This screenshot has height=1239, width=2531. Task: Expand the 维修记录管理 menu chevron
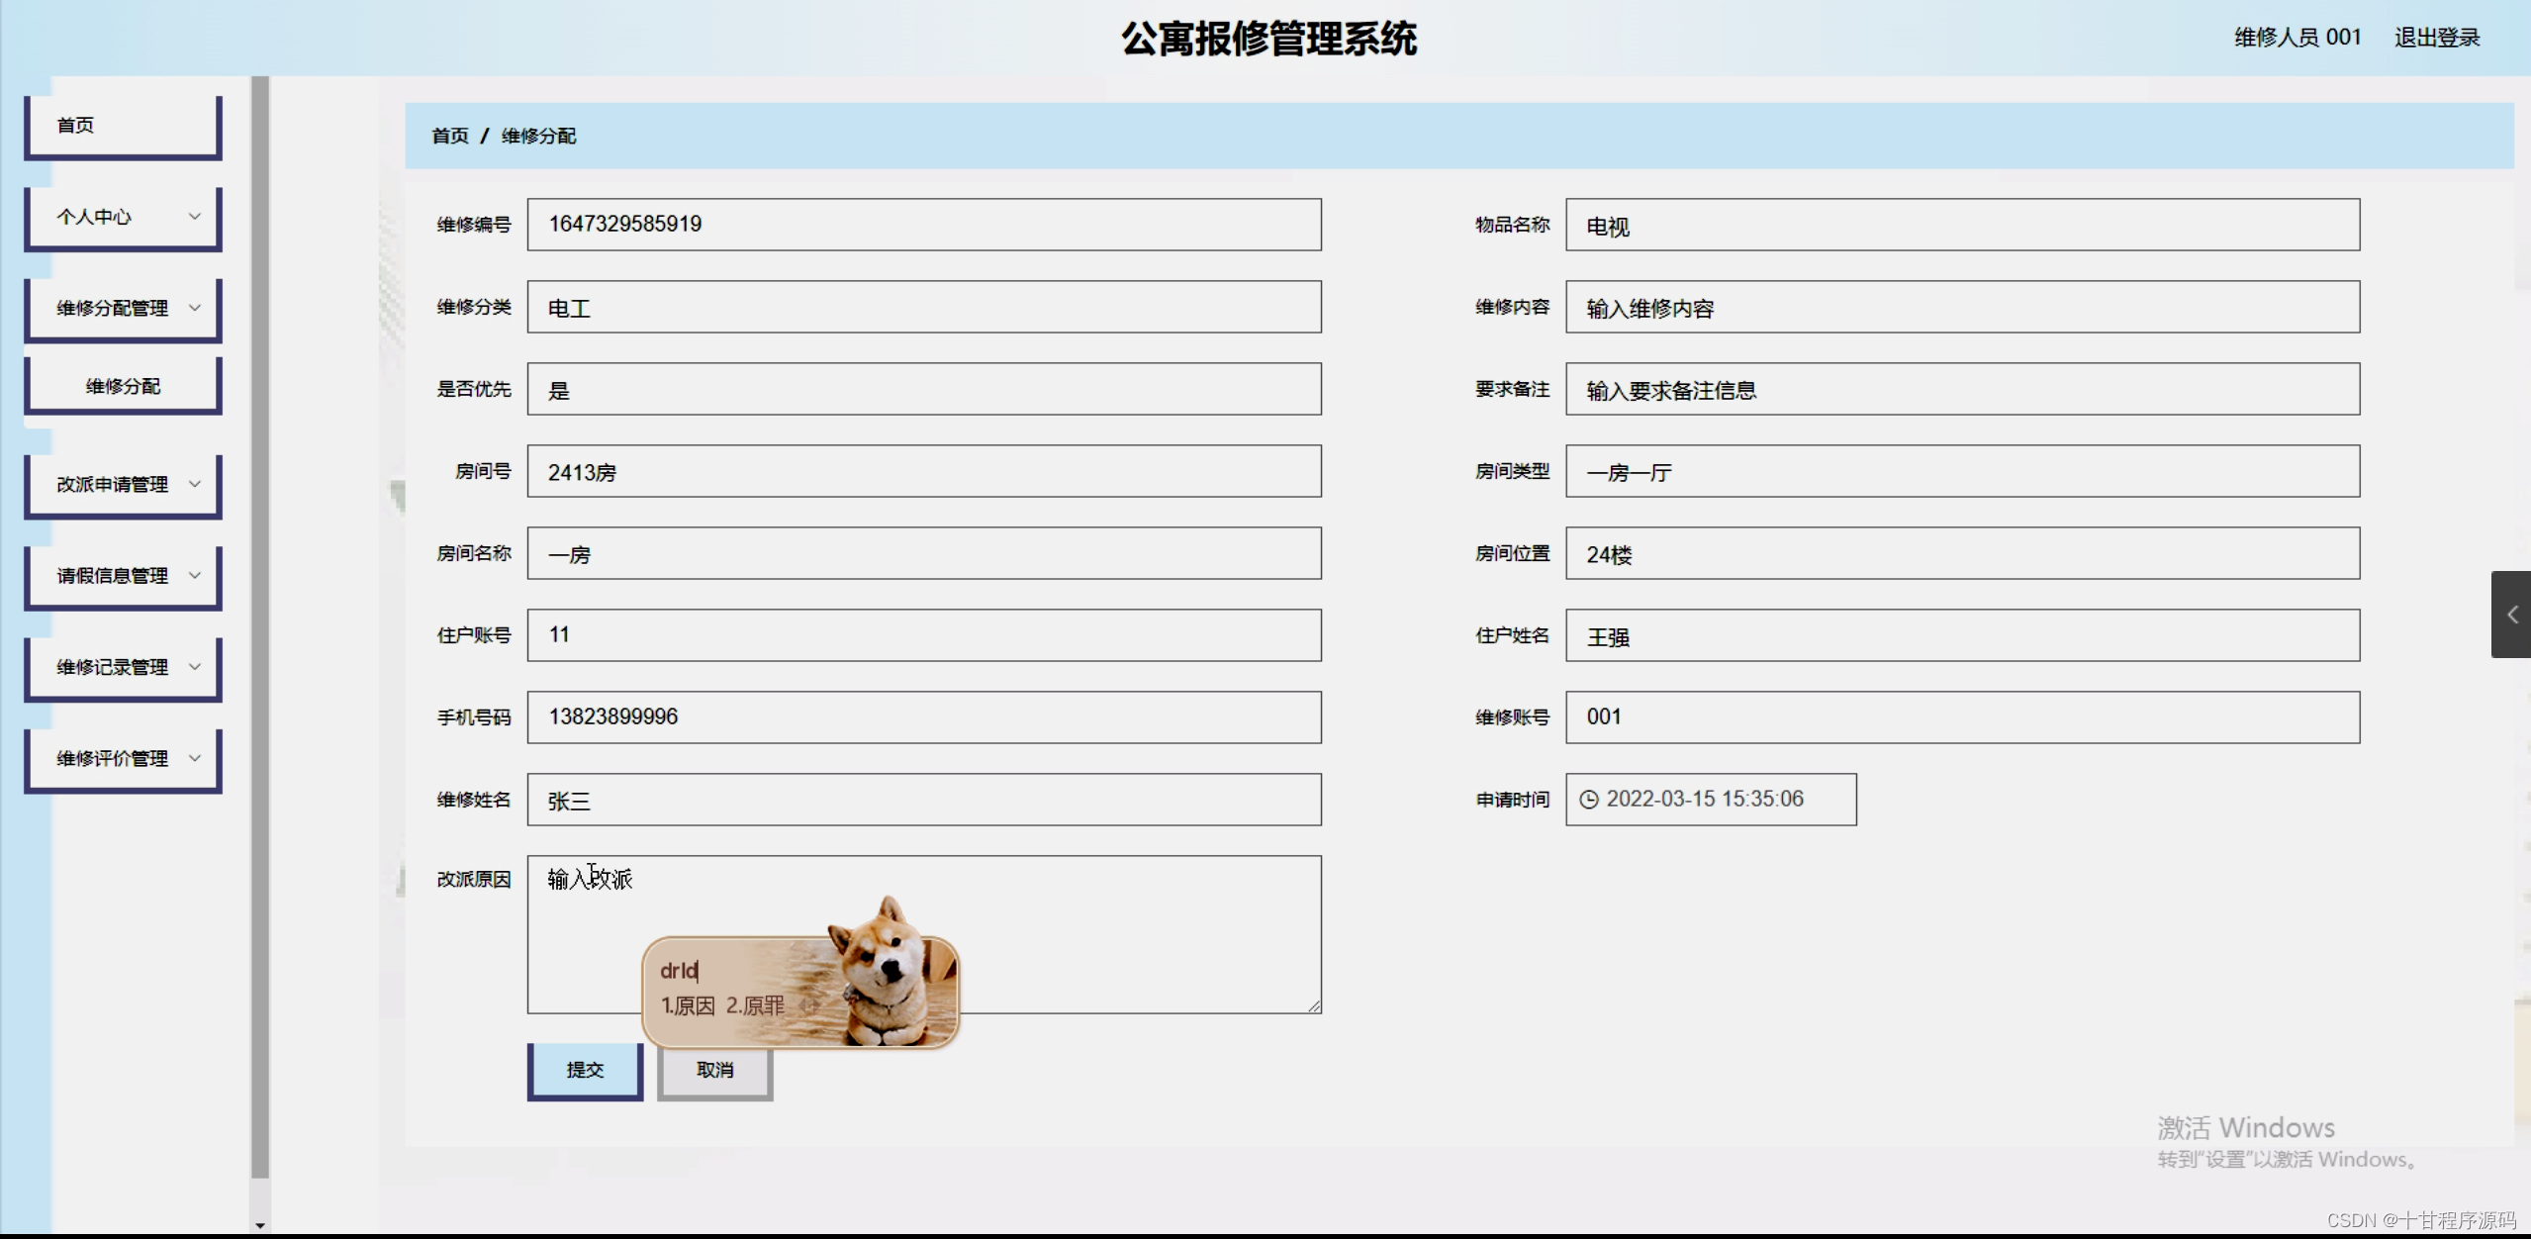click(x=195, y=667)
